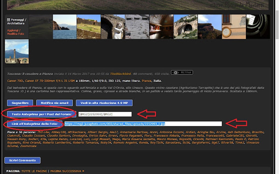Open the Canon EF 70-200mm lens link
Viewport: 279px width, 174px height.
(49, 80)
